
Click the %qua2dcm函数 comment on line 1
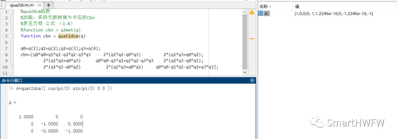point(35,12)
